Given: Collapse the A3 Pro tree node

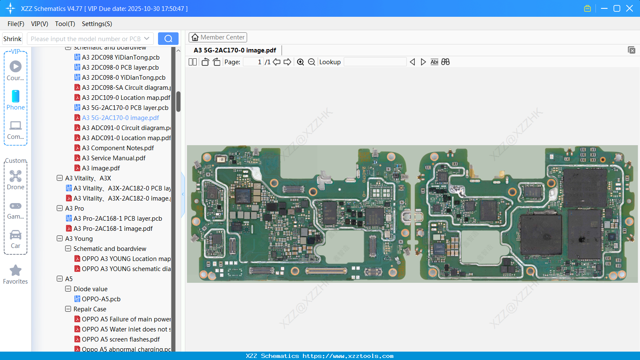Looking at the screenshot, I should 60,209.
